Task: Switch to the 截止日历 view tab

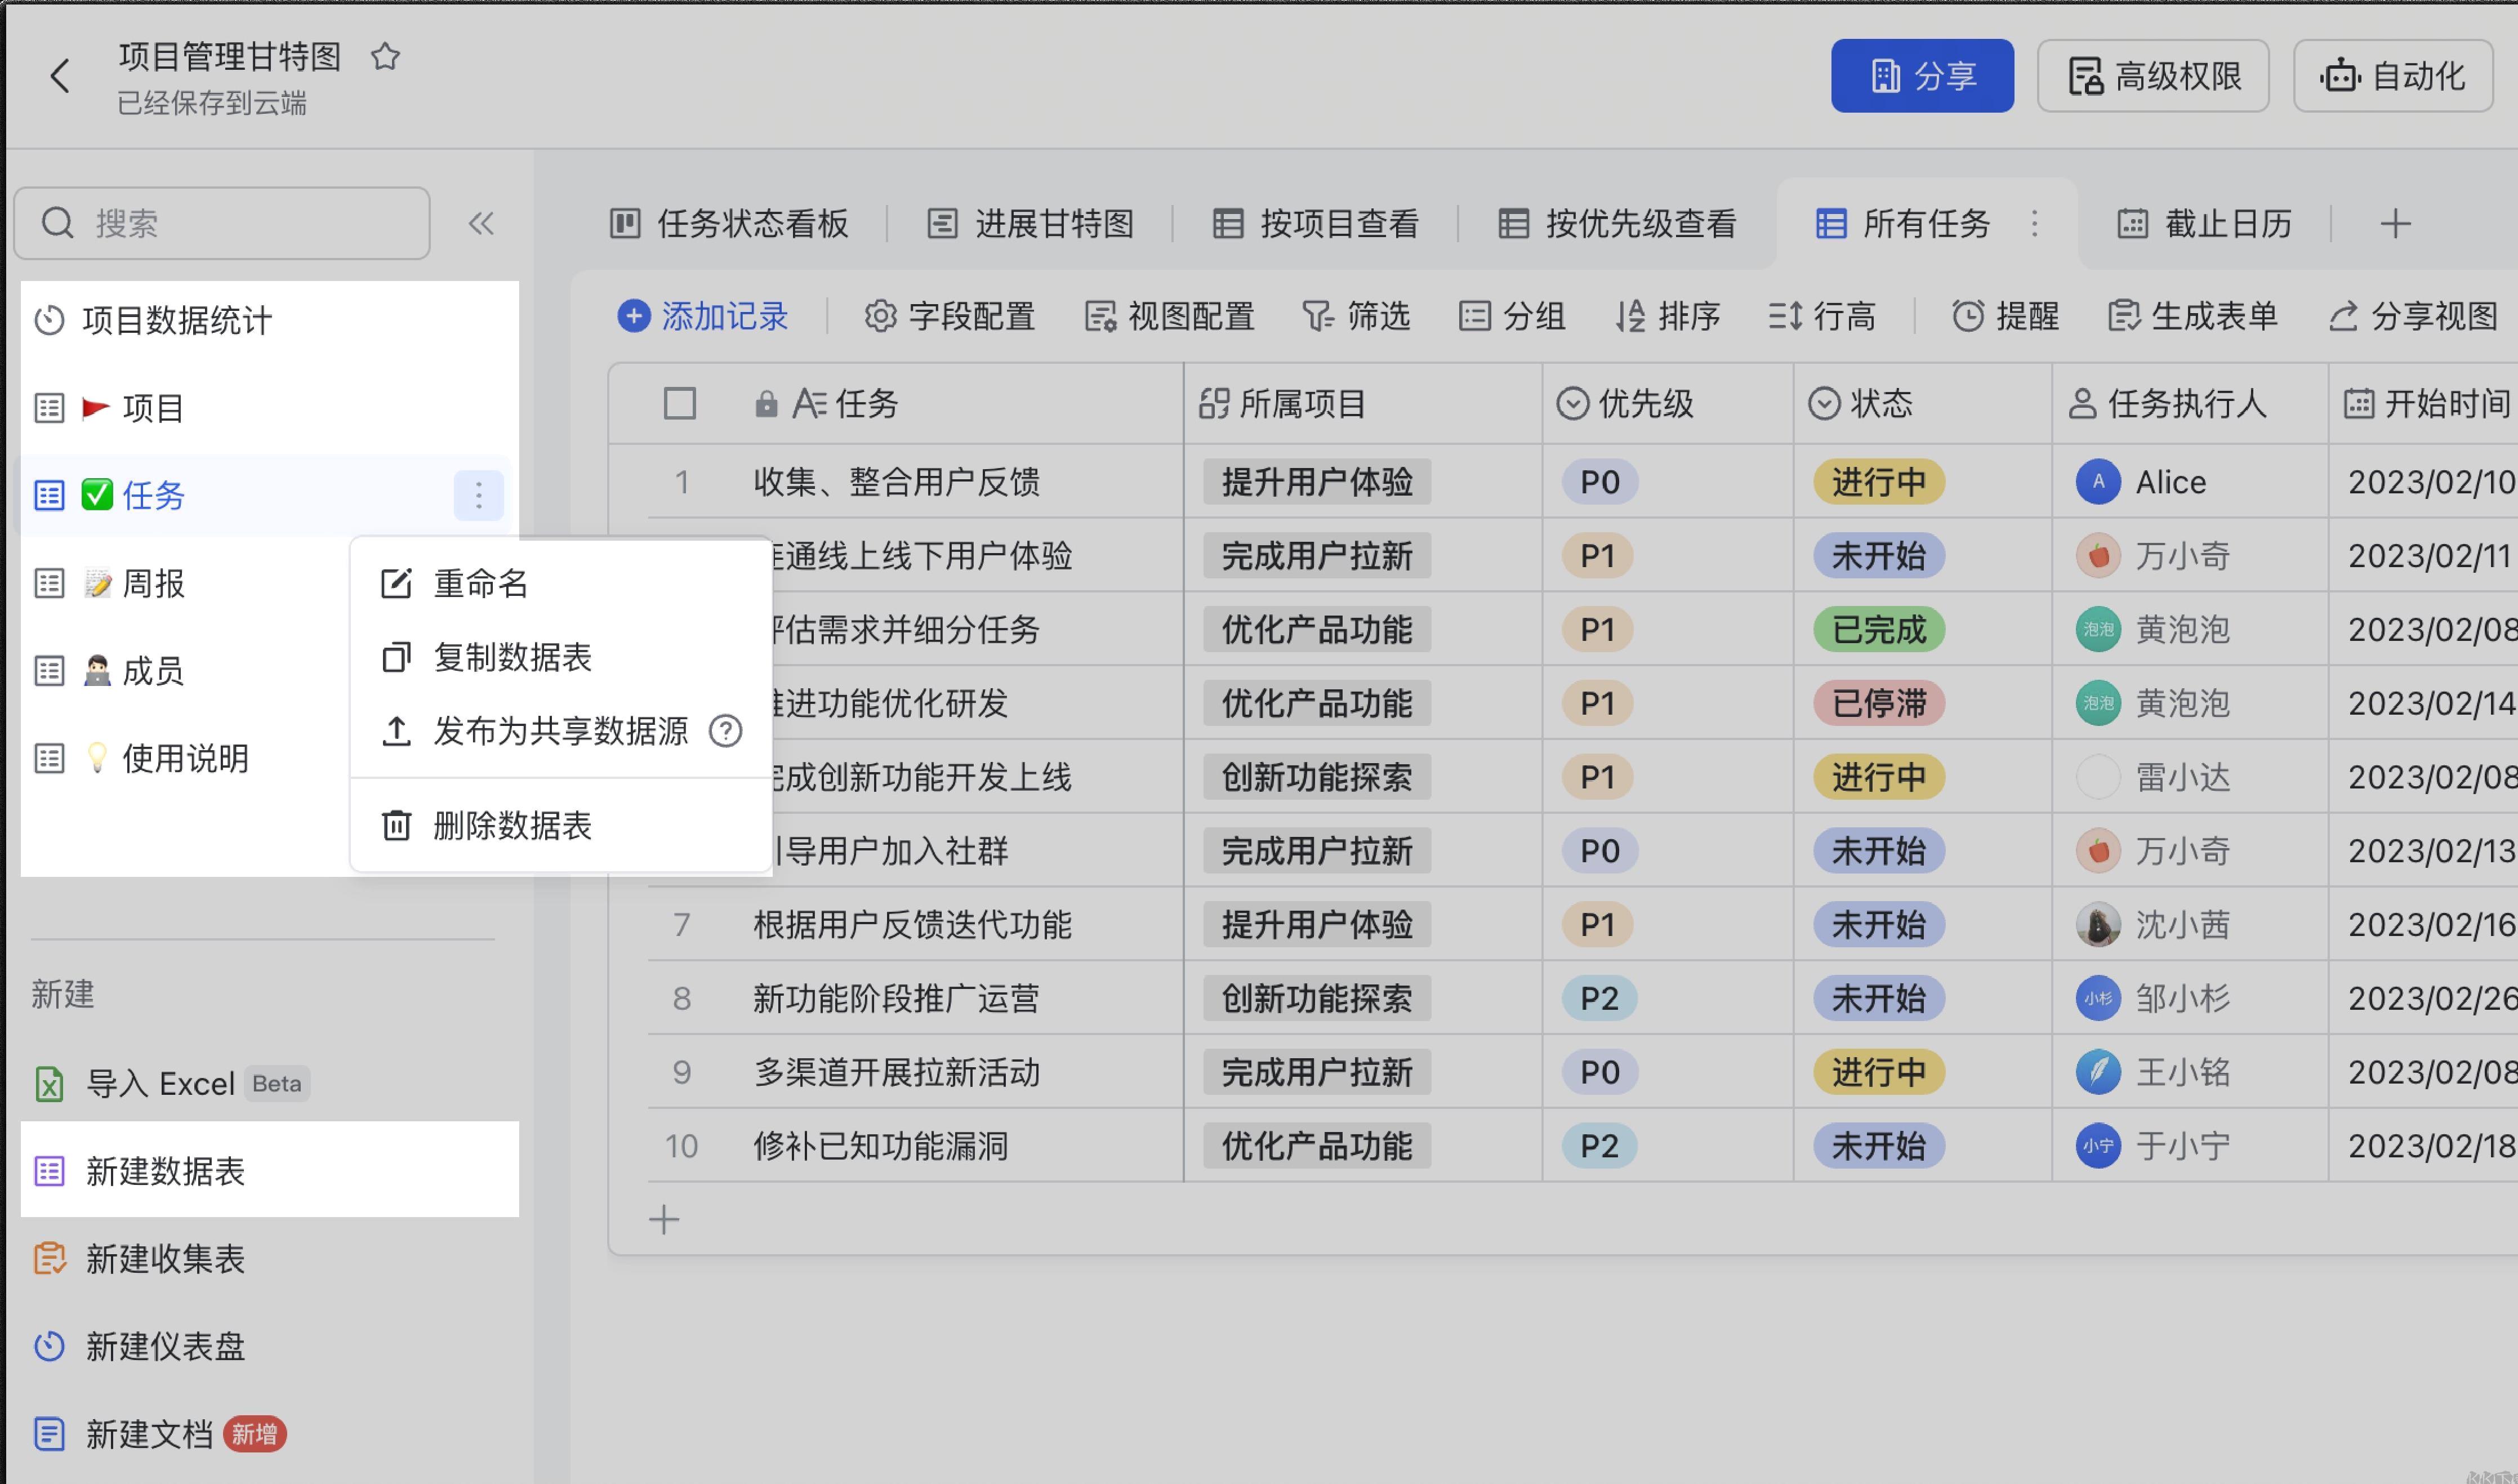Action: (x=2204, y=223)
